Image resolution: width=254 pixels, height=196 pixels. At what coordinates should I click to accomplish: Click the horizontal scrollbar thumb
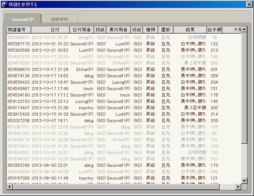pos(116,186)
